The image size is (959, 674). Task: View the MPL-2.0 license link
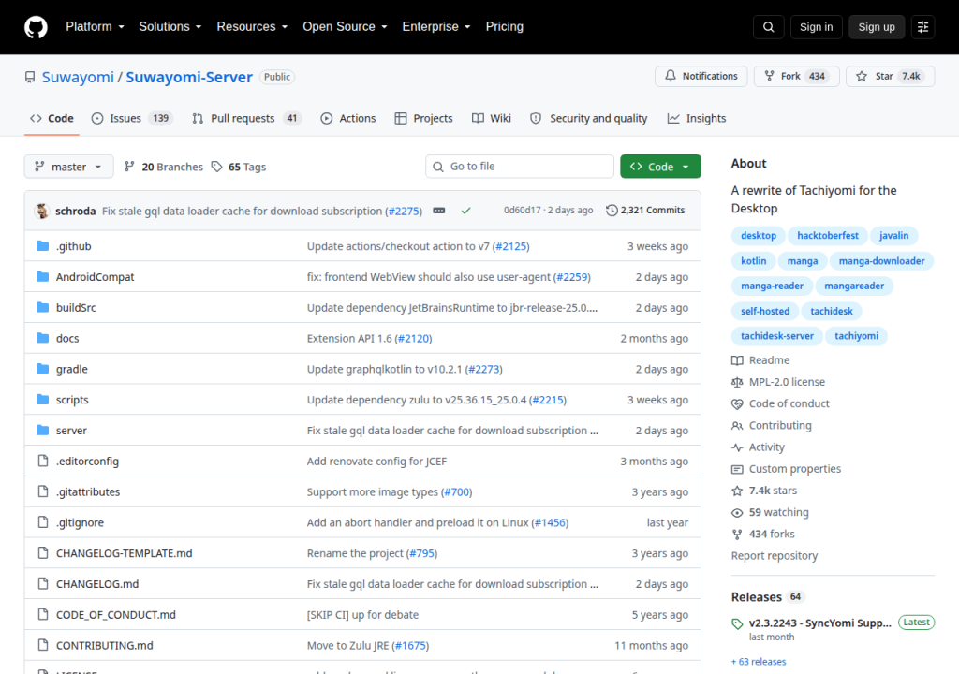click(778, 382)
